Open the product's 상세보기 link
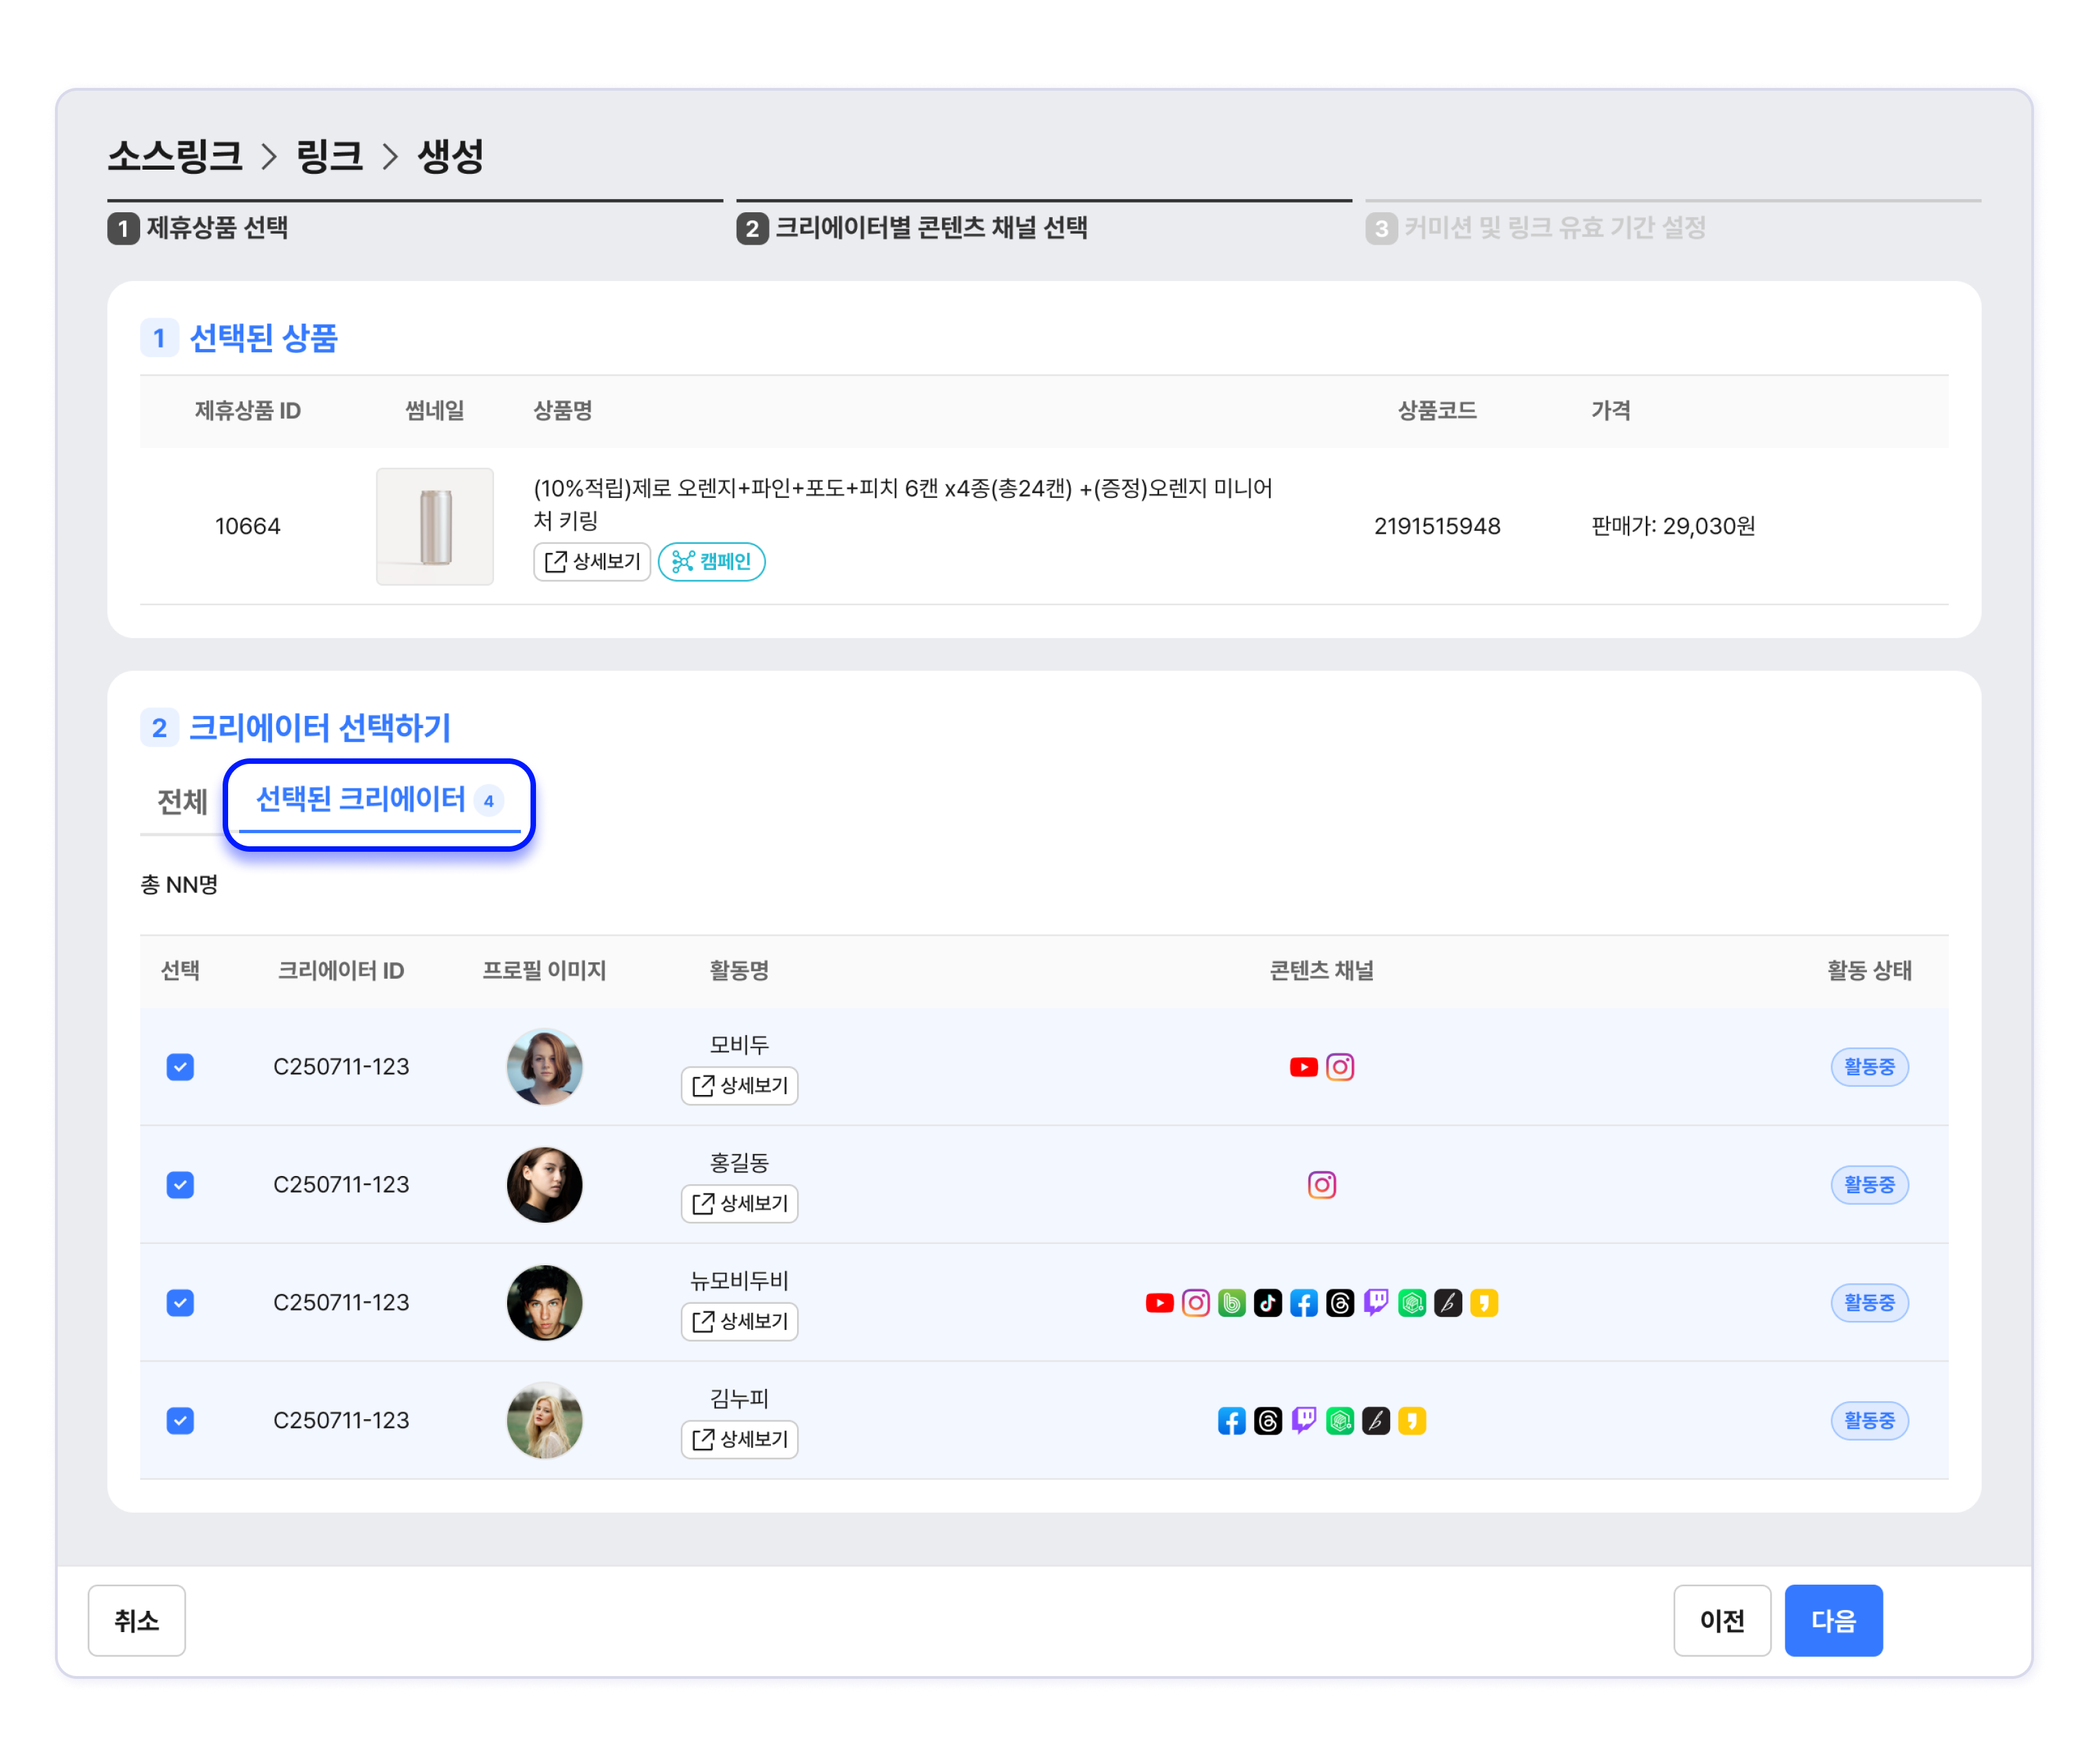The width and height of the screenshot is (2089, 1764). point(592,562)
